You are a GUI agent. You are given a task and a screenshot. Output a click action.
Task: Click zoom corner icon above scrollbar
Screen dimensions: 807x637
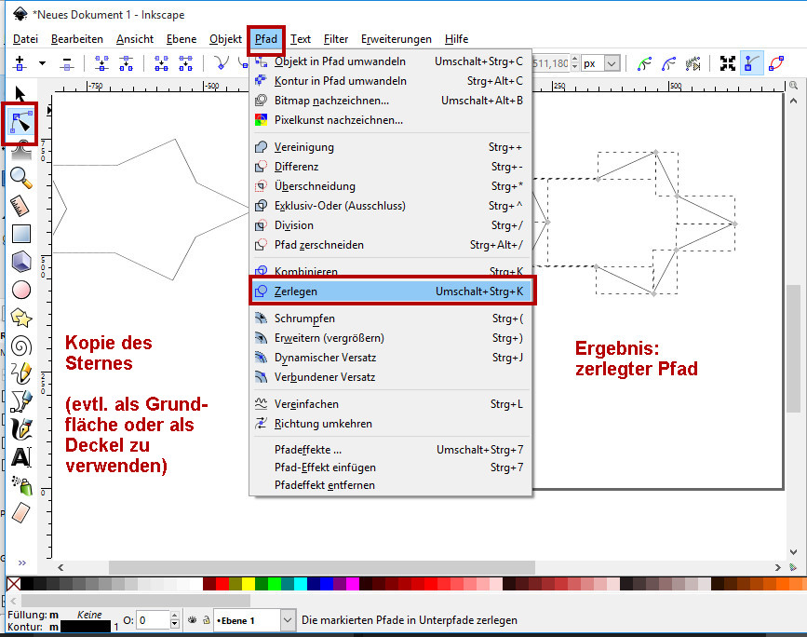click(x=793, y=85)
